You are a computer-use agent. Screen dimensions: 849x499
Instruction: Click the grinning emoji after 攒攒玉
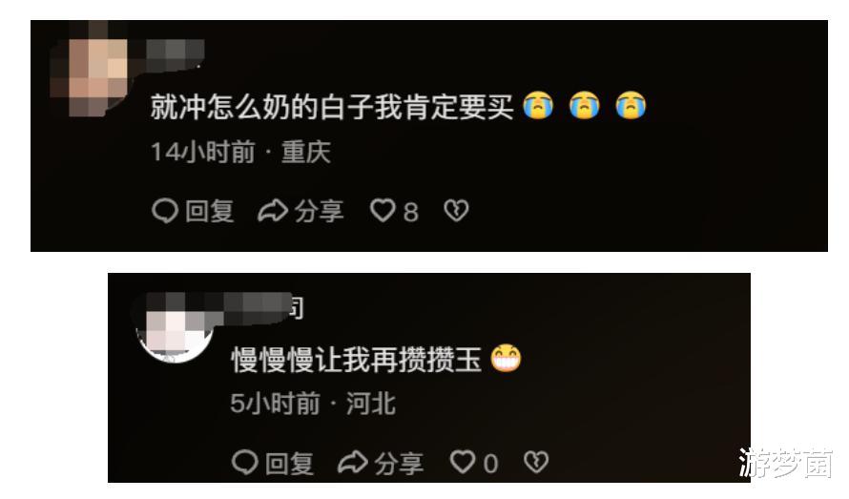pos(506,358)
